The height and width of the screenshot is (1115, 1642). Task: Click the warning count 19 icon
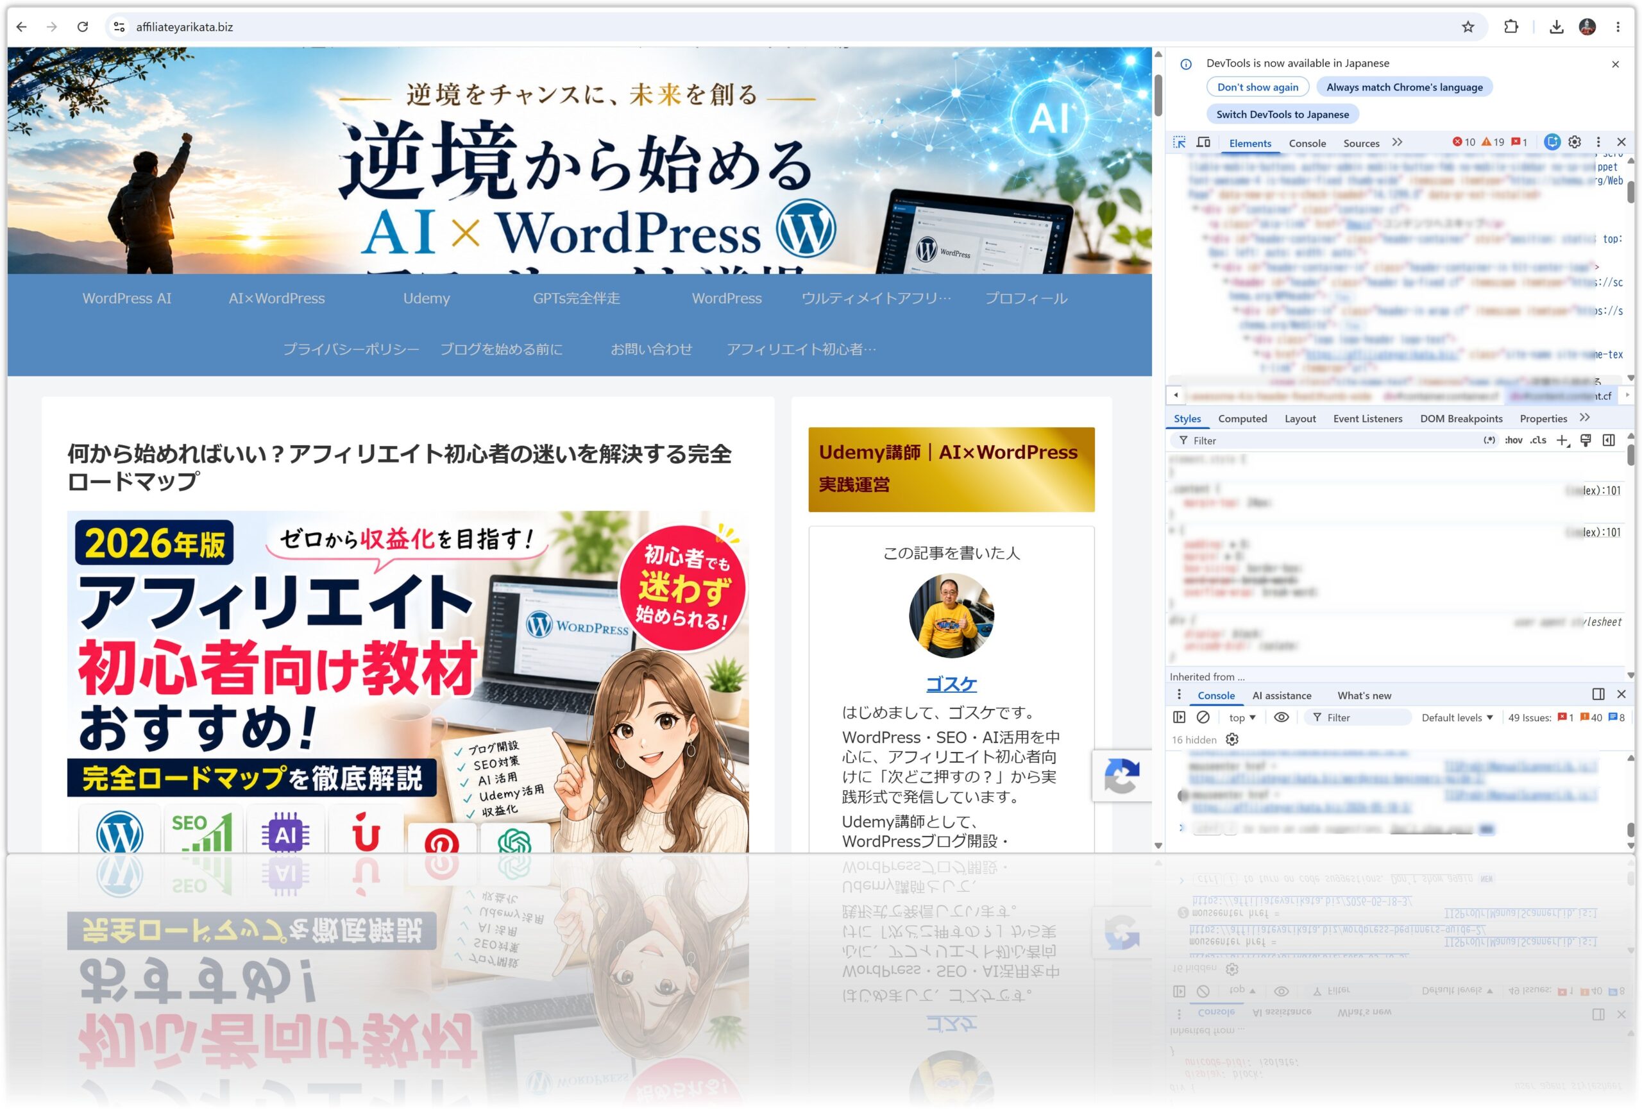1493,142
